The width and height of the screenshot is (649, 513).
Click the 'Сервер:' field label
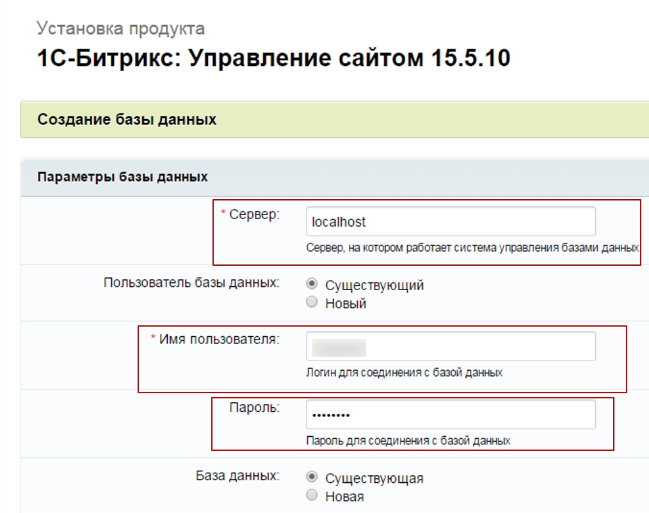click(254, 215)
